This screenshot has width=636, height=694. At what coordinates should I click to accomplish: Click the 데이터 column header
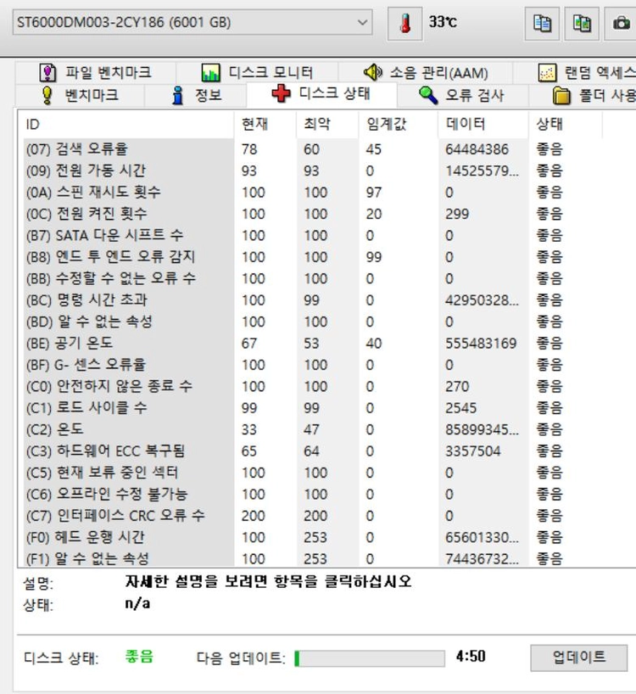point(483,125)
